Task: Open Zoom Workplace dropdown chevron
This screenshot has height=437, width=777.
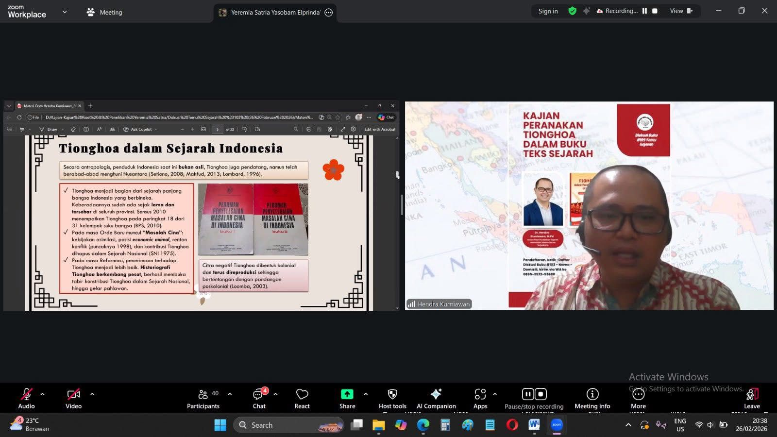Action: pos(65,12)
